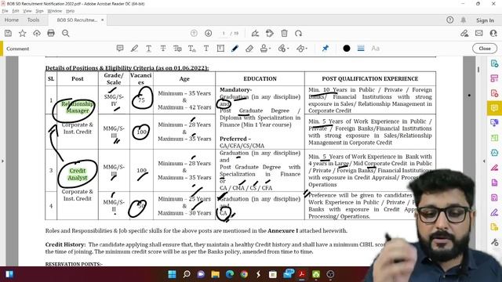The height and width of the screenshot is (282, 502).
Task: Upload file to cloud icon
Action: click(37, 33)
